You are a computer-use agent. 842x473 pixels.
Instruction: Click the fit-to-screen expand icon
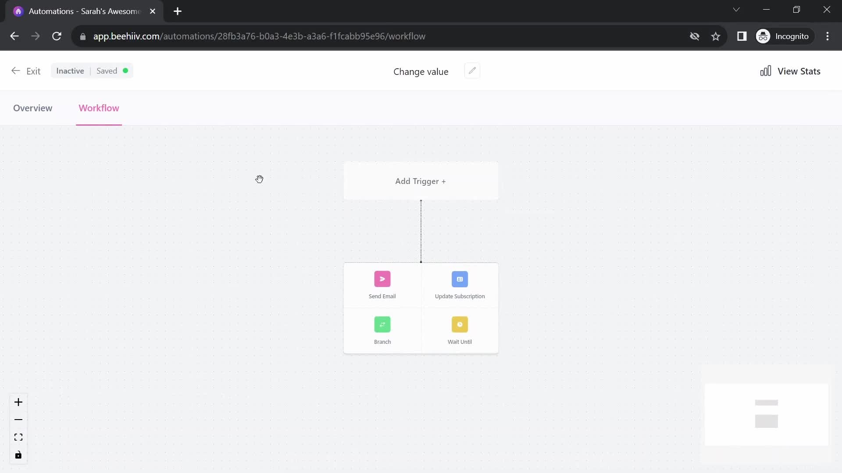click(18, 437)
